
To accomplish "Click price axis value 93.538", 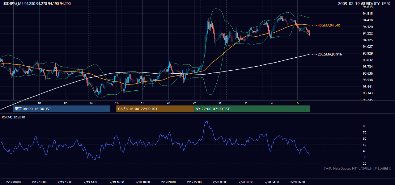I will click(x=367, y=80).
